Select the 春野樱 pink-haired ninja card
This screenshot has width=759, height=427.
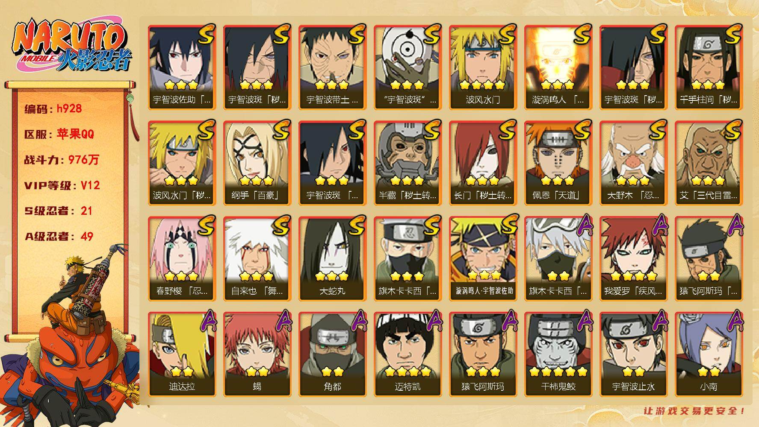(x=182, y=258)
